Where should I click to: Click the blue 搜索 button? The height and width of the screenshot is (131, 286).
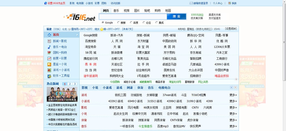(x=177, y=17)
